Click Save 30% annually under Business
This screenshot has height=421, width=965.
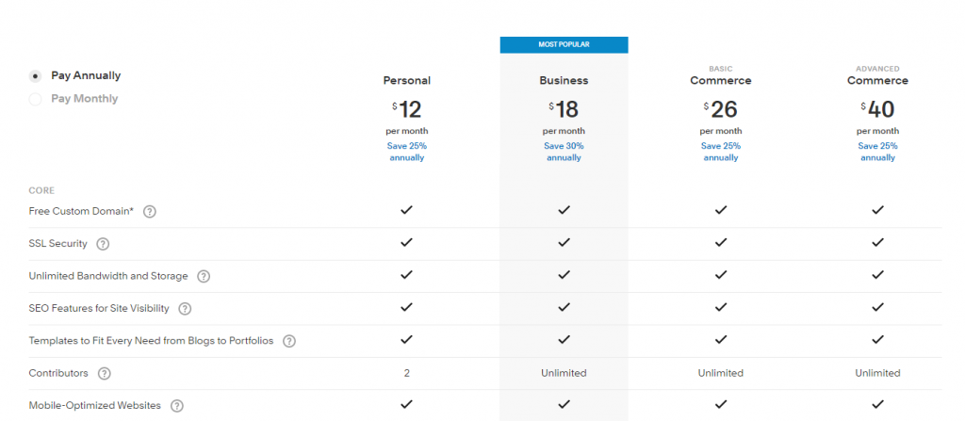point(564,152)
